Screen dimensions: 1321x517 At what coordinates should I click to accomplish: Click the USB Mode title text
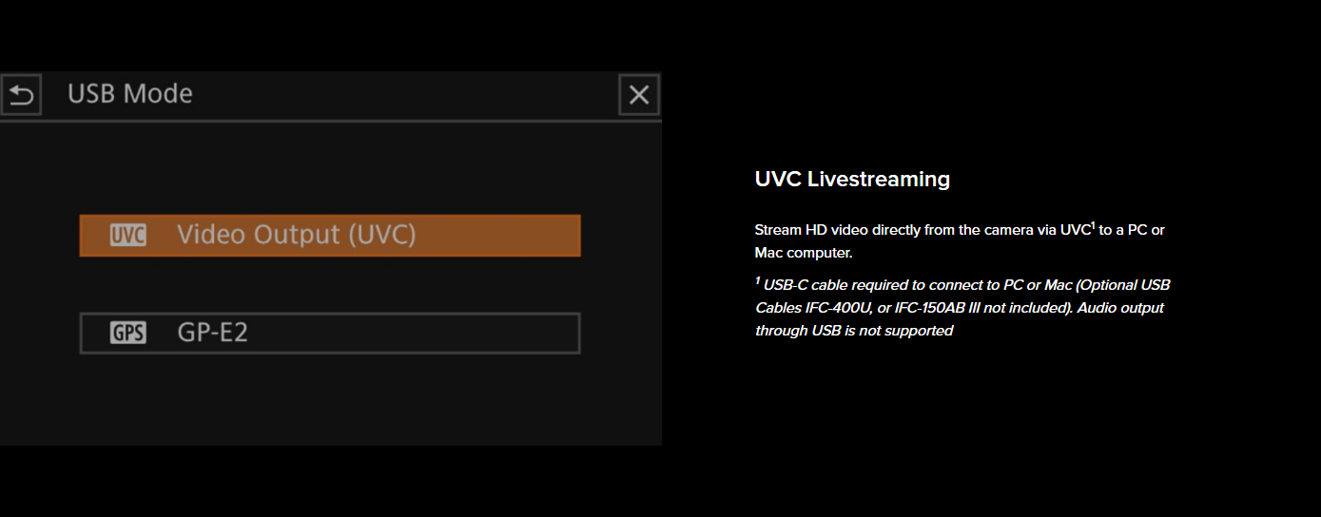coord(130,94)
